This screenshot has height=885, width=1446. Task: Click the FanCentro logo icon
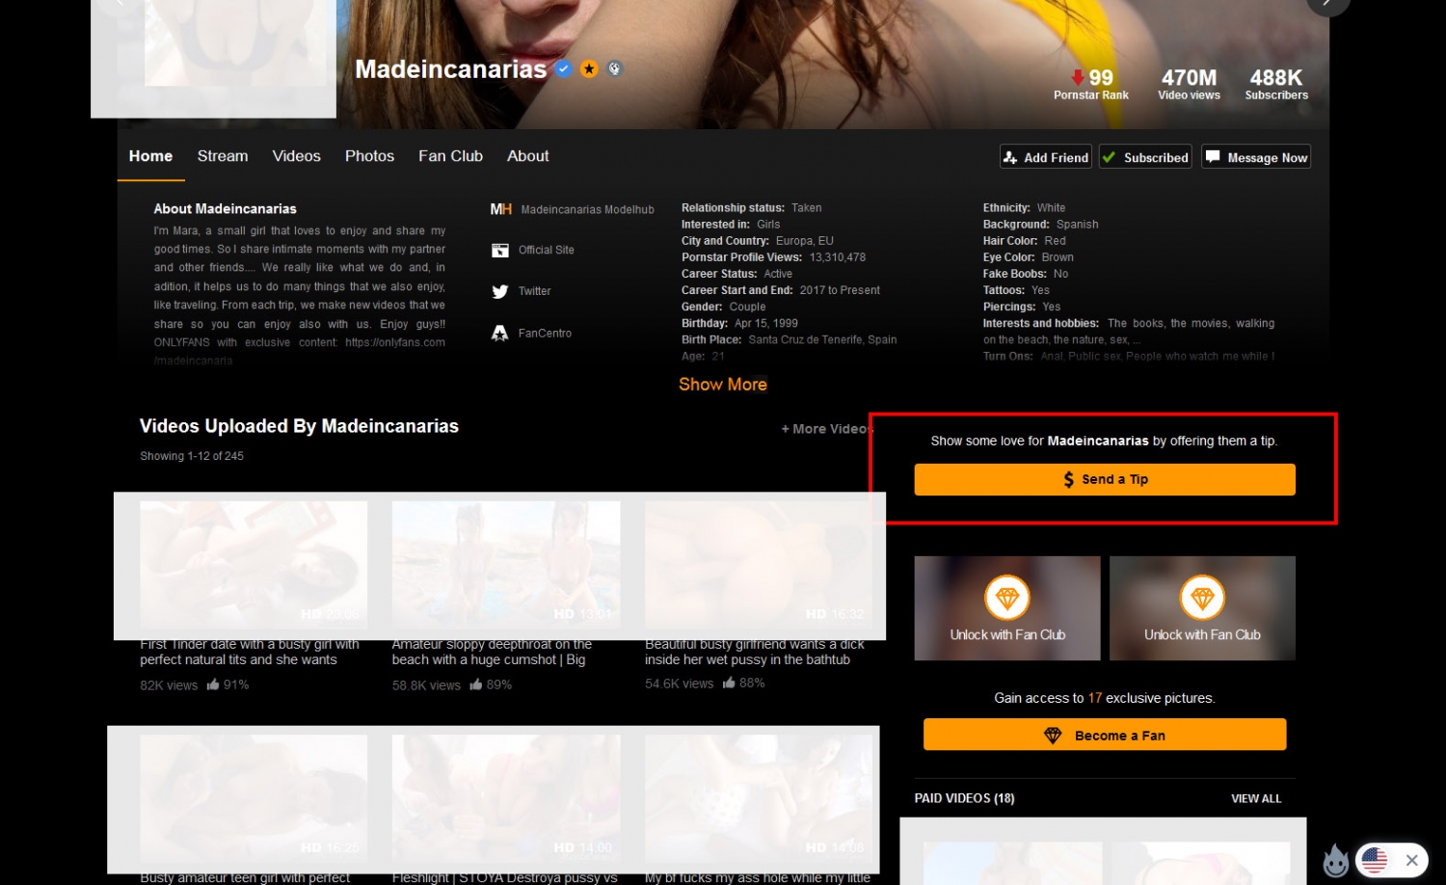click(500, 334)
